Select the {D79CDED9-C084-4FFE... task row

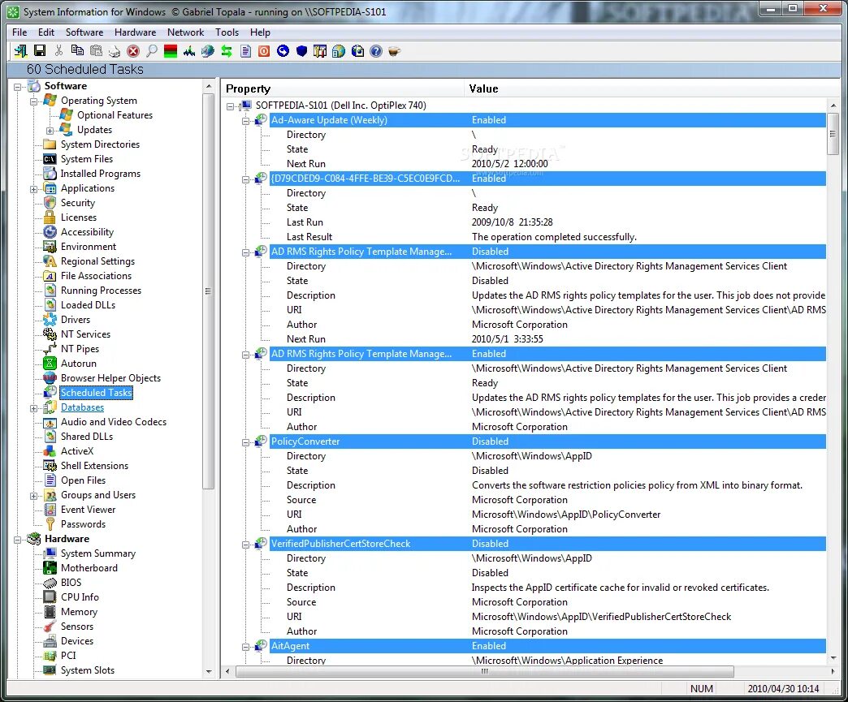547,179
